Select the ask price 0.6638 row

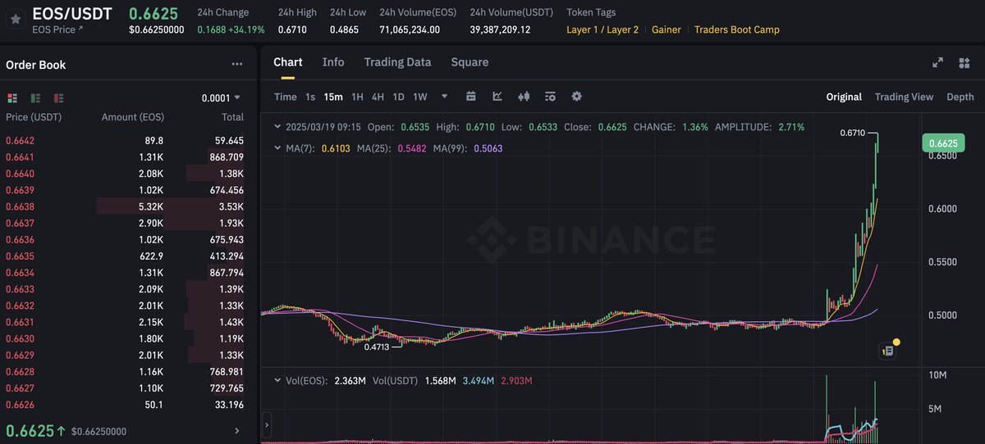[x=125, y=206]
